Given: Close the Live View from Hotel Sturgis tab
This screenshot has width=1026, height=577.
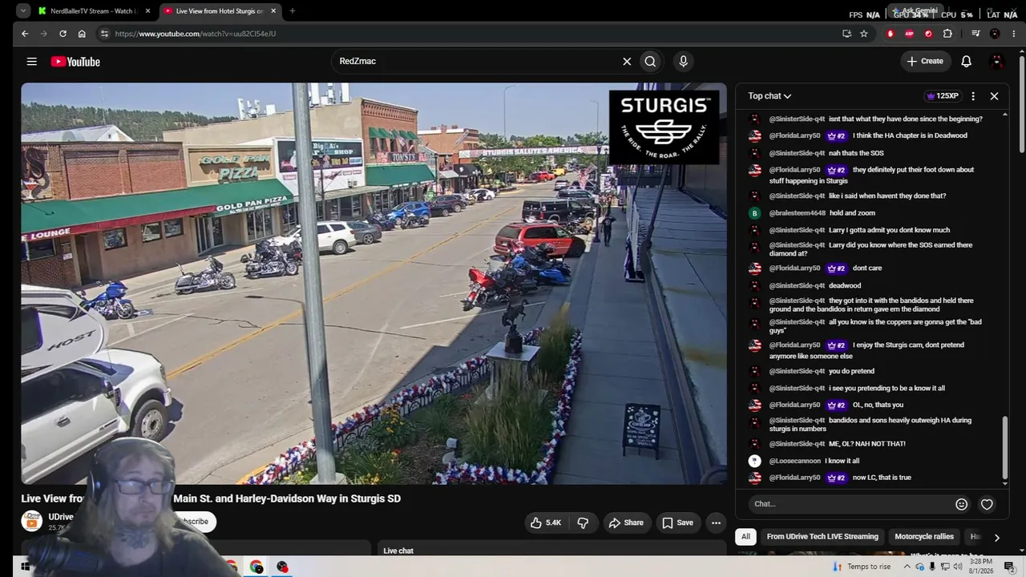Looking at the screenshot, I should pos(273,11).
